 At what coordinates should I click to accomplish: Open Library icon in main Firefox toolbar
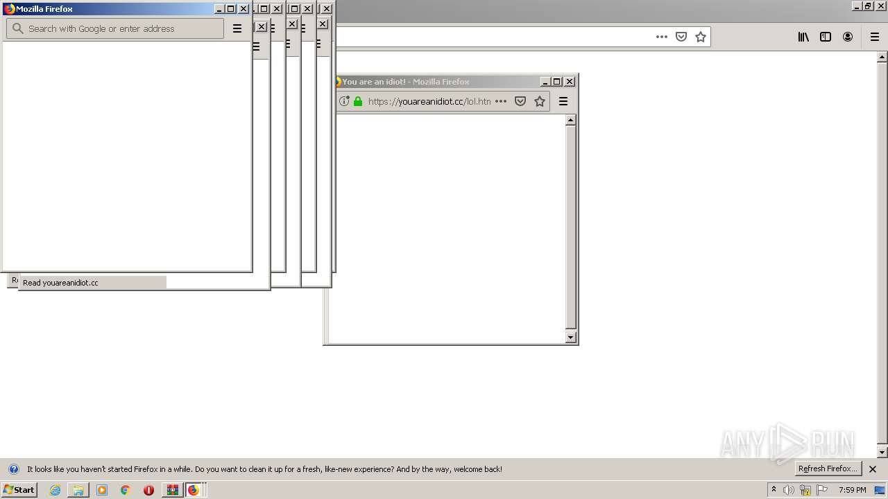click(803, 37)
